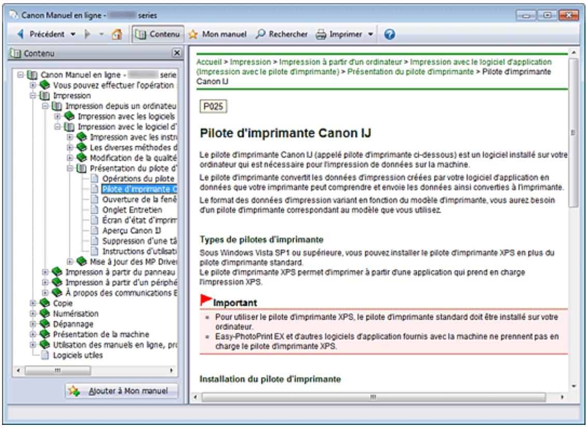Expand Modification de la qualité node
This screenshot has width=586, height=428.
pyautogui.click(x=70, y=158)
